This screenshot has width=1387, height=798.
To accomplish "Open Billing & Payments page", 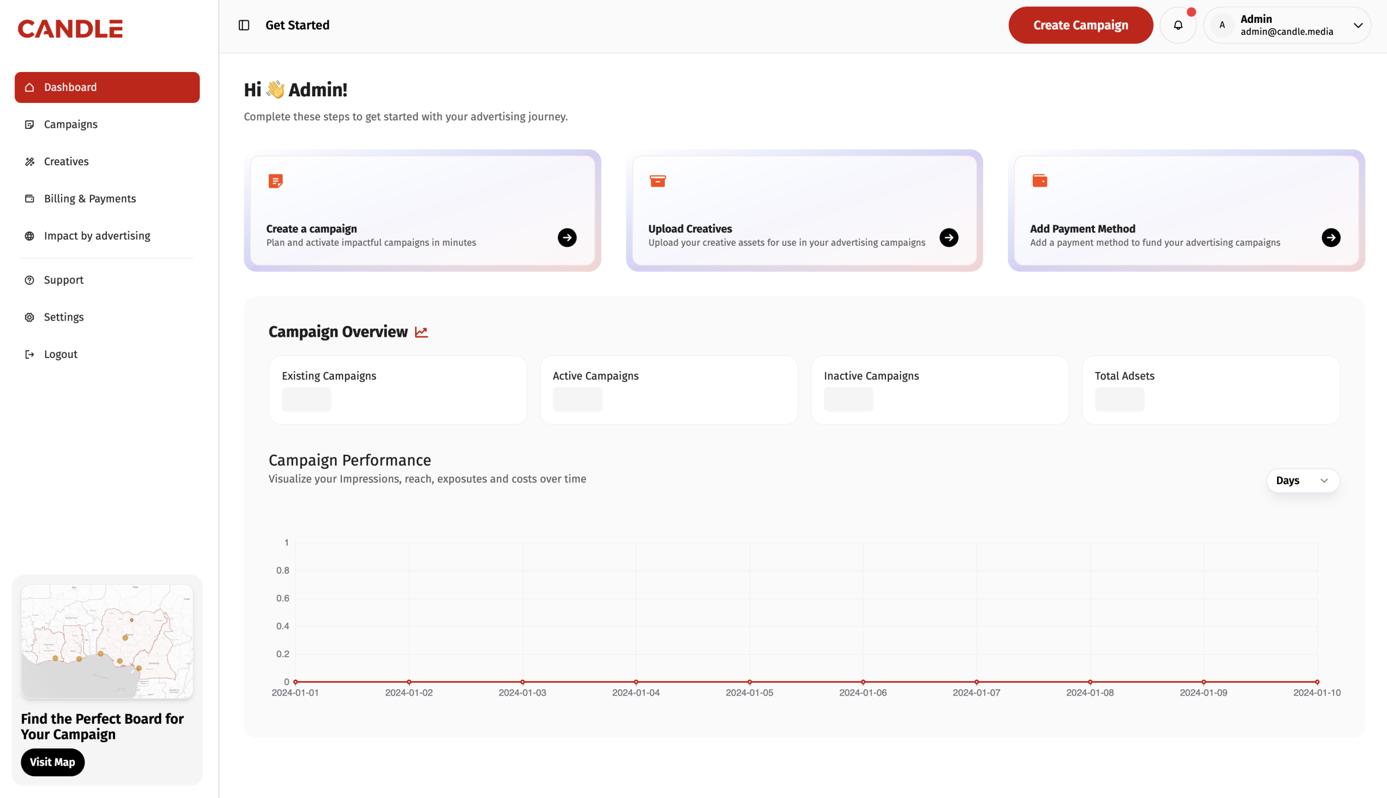I will click(90, 198).
